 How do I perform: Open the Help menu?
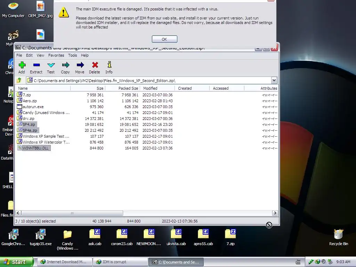85,55
